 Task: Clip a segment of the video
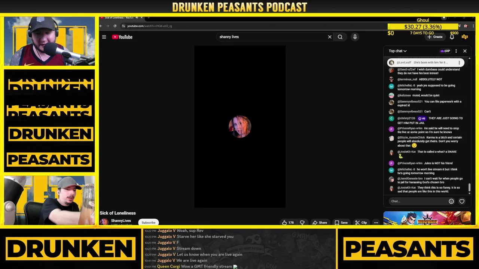[361, 223]
